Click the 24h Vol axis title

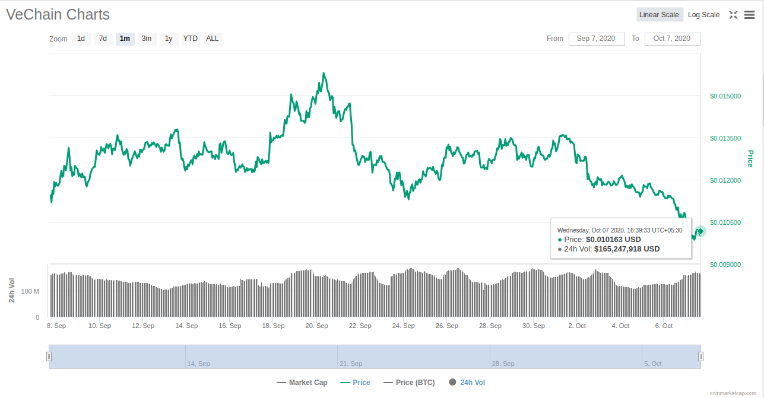[12, 291]
